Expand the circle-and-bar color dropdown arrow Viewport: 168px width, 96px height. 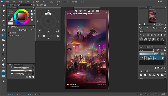[x=34, y=17]
